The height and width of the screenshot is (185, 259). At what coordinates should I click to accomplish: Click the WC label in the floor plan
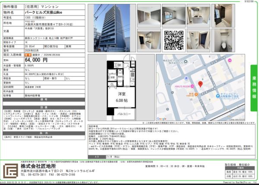[x=119, y=65]
